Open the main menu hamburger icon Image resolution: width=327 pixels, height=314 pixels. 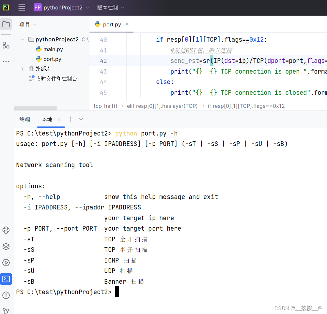pos(22,7)
